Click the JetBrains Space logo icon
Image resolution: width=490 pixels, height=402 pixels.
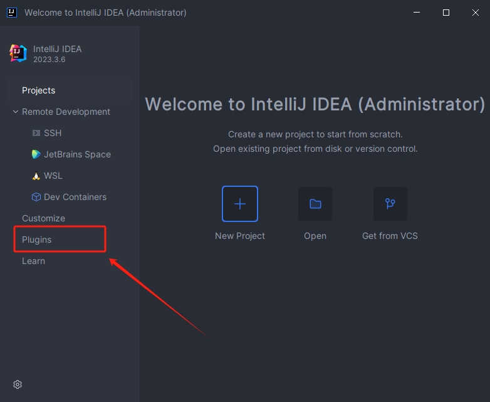[x=36, y=154]
